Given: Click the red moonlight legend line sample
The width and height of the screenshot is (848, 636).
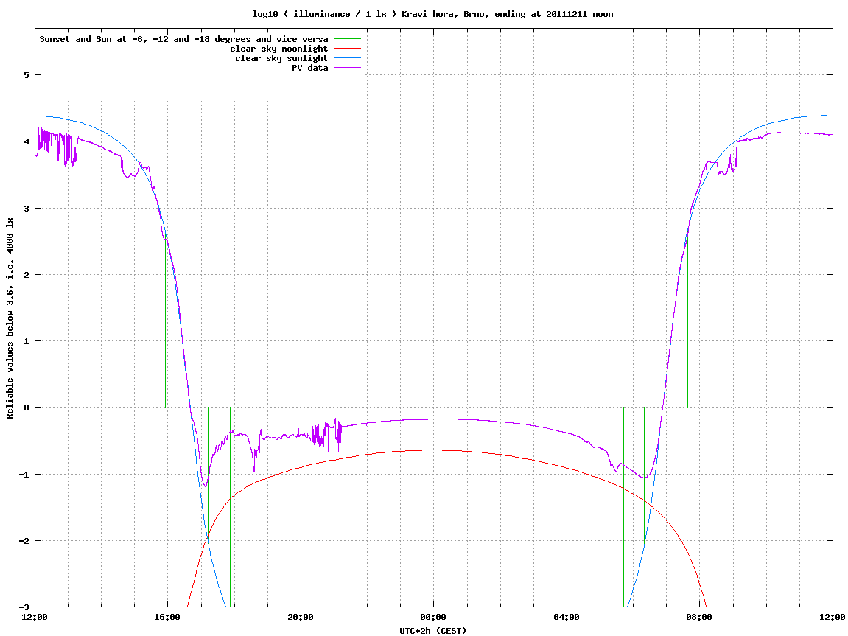Looking at the screenshot, I should point(347,49).
